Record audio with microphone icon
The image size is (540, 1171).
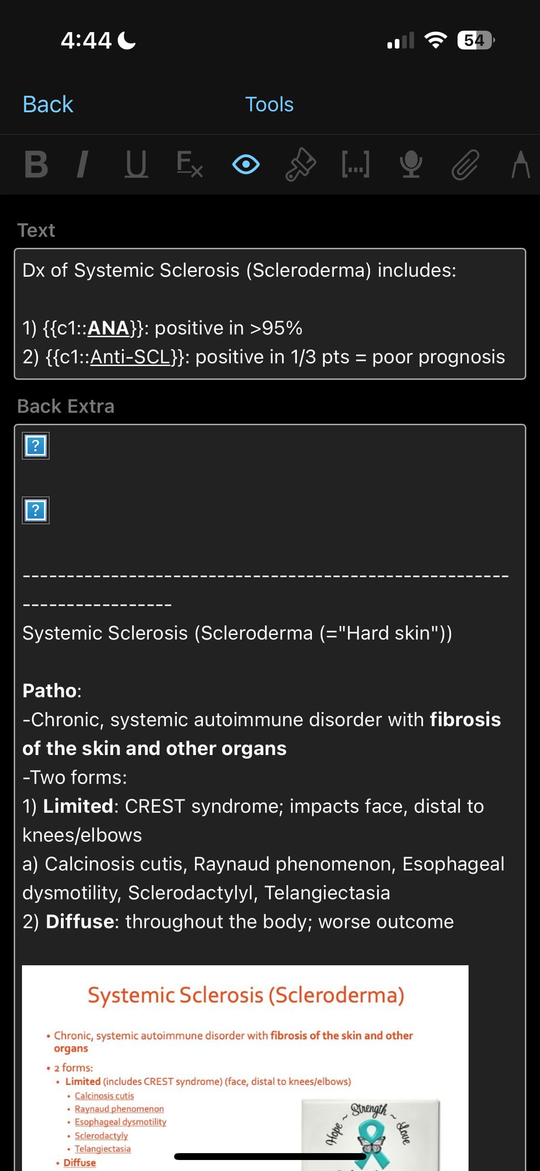[x=411, y=165]
